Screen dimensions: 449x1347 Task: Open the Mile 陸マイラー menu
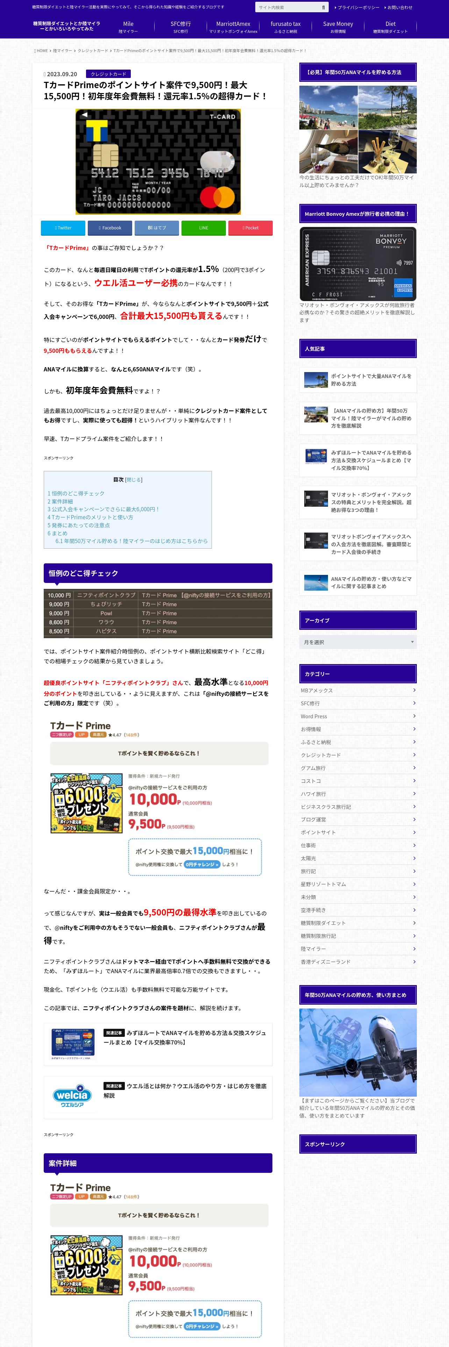[128, 27]
